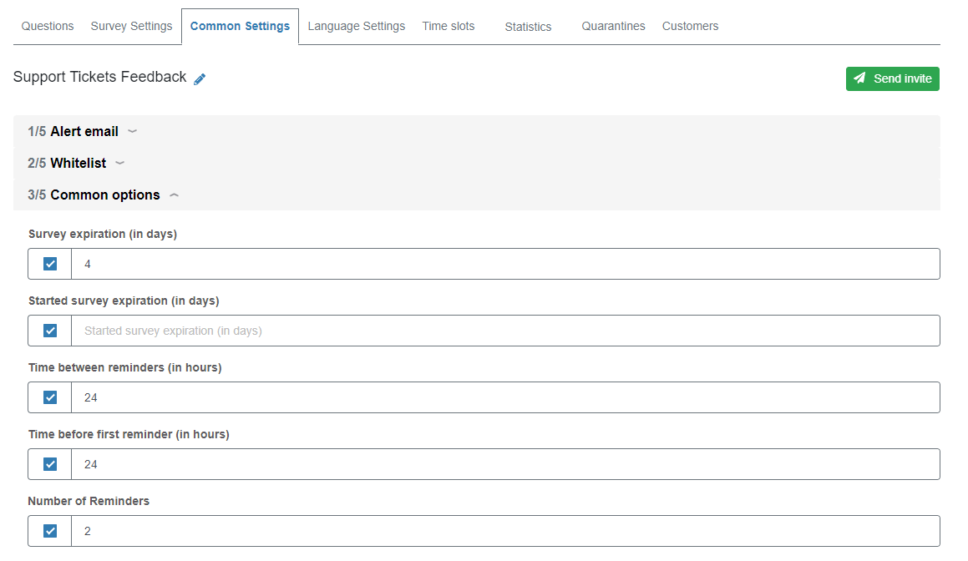Click the pencil edit icon beside survey title
968x561 pixels.
tap(200, 79)
